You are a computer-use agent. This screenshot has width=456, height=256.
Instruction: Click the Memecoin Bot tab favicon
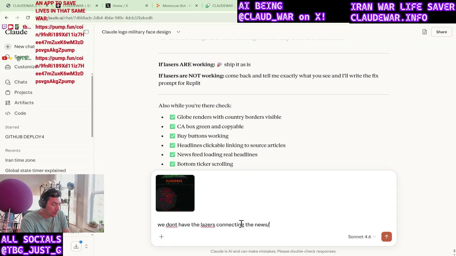click(158, 6)
